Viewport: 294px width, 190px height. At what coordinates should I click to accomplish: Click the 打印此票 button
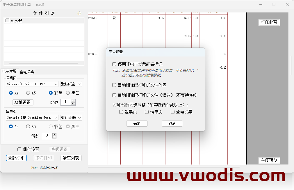[x=269, y=22]
